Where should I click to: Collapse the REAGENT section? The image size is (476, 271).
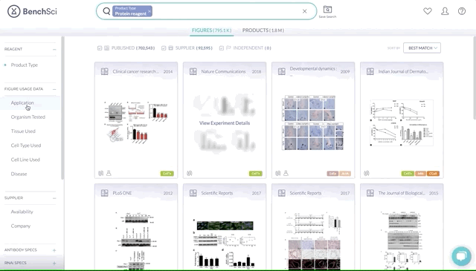tap(54, 49)
